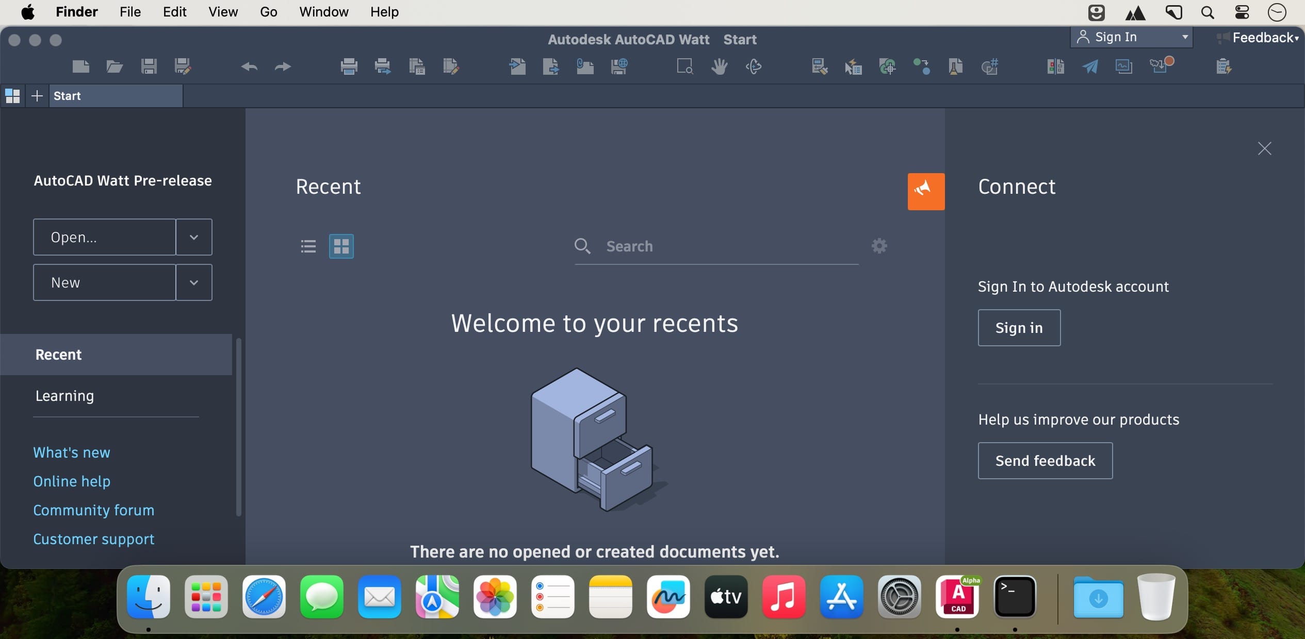1305x639 pixels.
Task: Click the import document icon
Action: coord(517,66)
